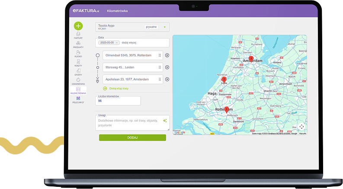This screenshot has width=343, height=189.
Task: Click map marker 3 at Amsterdam
Action: coord(250,58)
